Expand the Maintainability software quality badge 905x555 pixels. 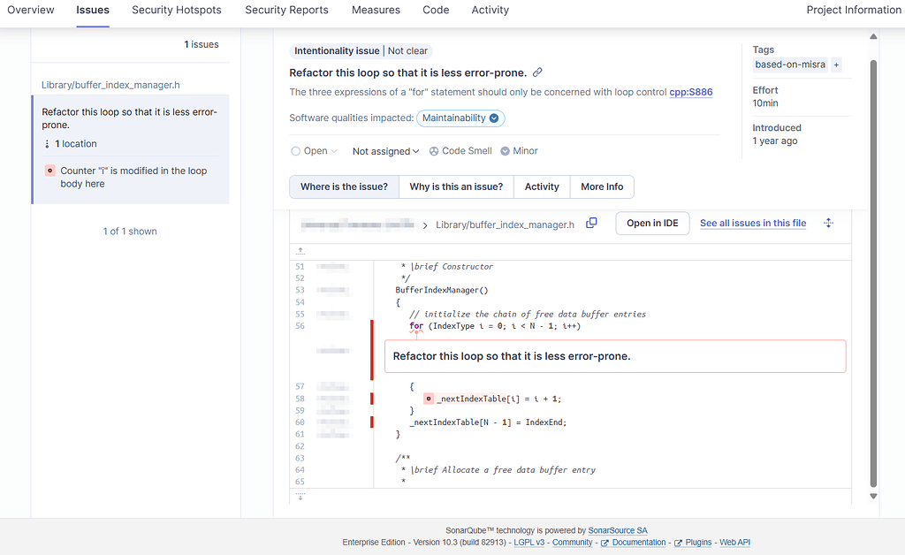point(460,117)
